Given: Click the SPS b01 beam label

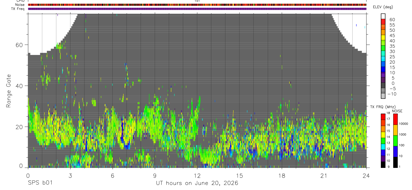Looking at the screenshot, I should point(40,183).
